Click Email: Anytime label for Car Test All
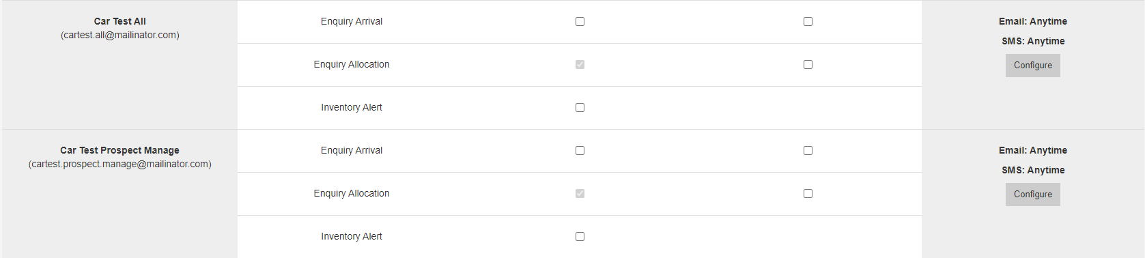Viewport: 1145px width, 258px height. 1032,21
